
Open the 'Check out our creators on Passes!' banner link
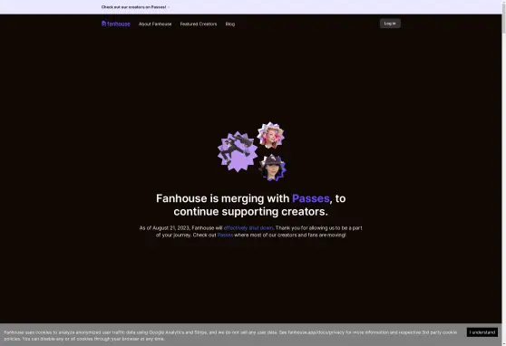[x=135, y=6]
